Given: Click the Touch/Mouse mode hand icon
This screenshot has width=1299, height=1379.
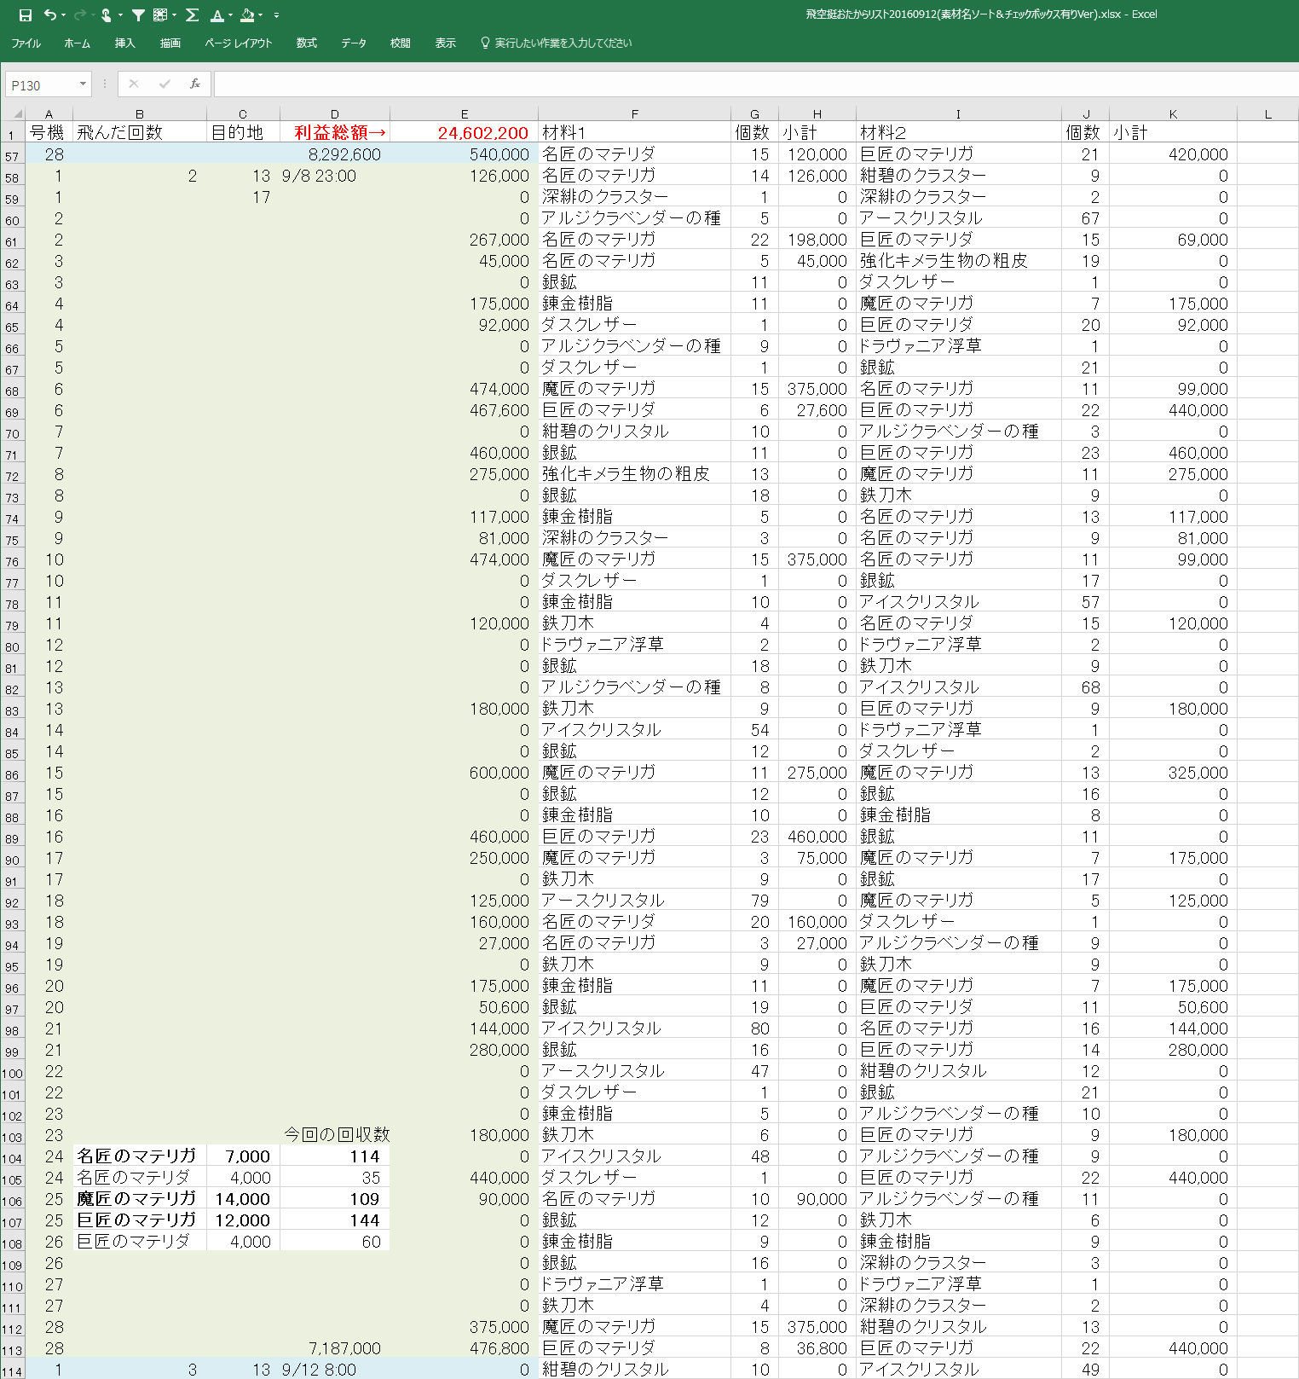Looking at the screenshot, I should 107,15.
